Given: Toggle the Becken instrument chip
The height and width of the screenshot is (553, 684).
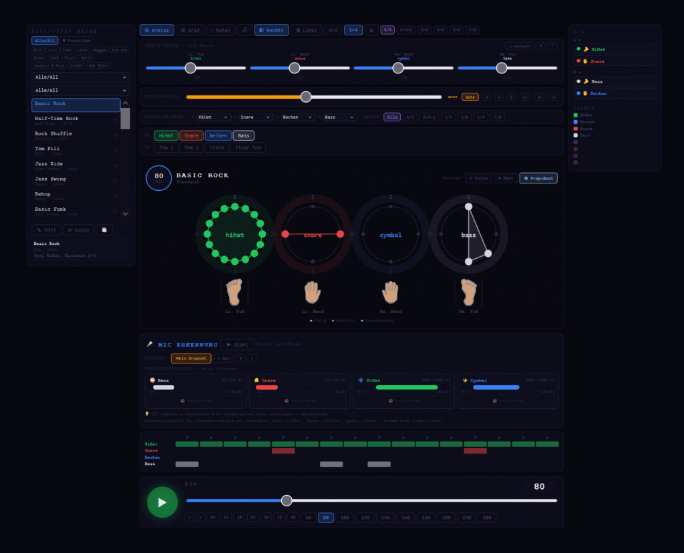Looking at the screenshot, I should coord(218,135).
